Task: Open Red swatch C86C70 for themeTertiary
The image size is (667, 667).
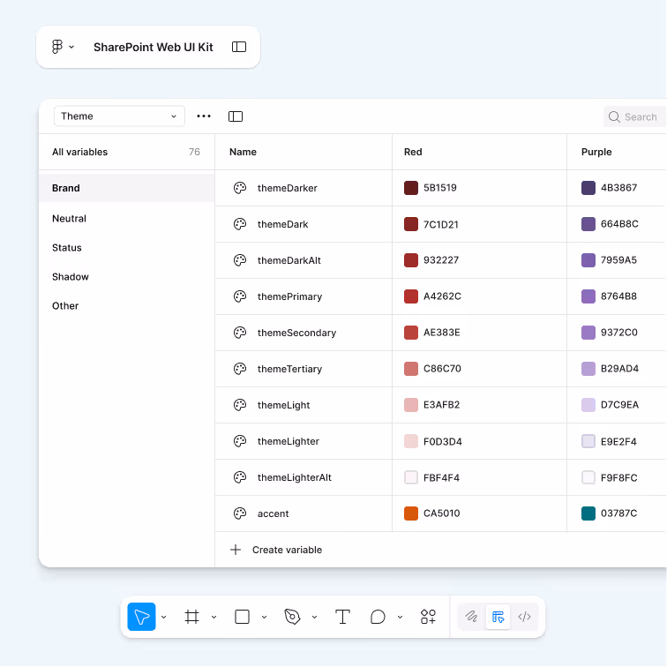Action: tap(411, 369)
